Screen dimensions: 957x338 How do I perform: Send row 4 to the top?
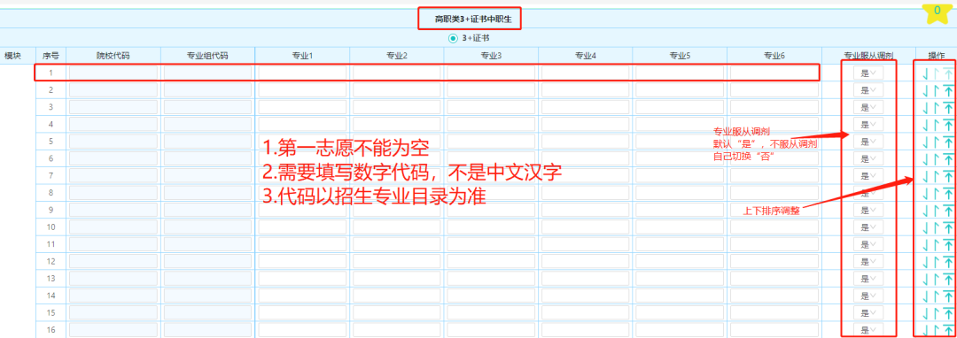pyautogui.click(x=948, y=125)
